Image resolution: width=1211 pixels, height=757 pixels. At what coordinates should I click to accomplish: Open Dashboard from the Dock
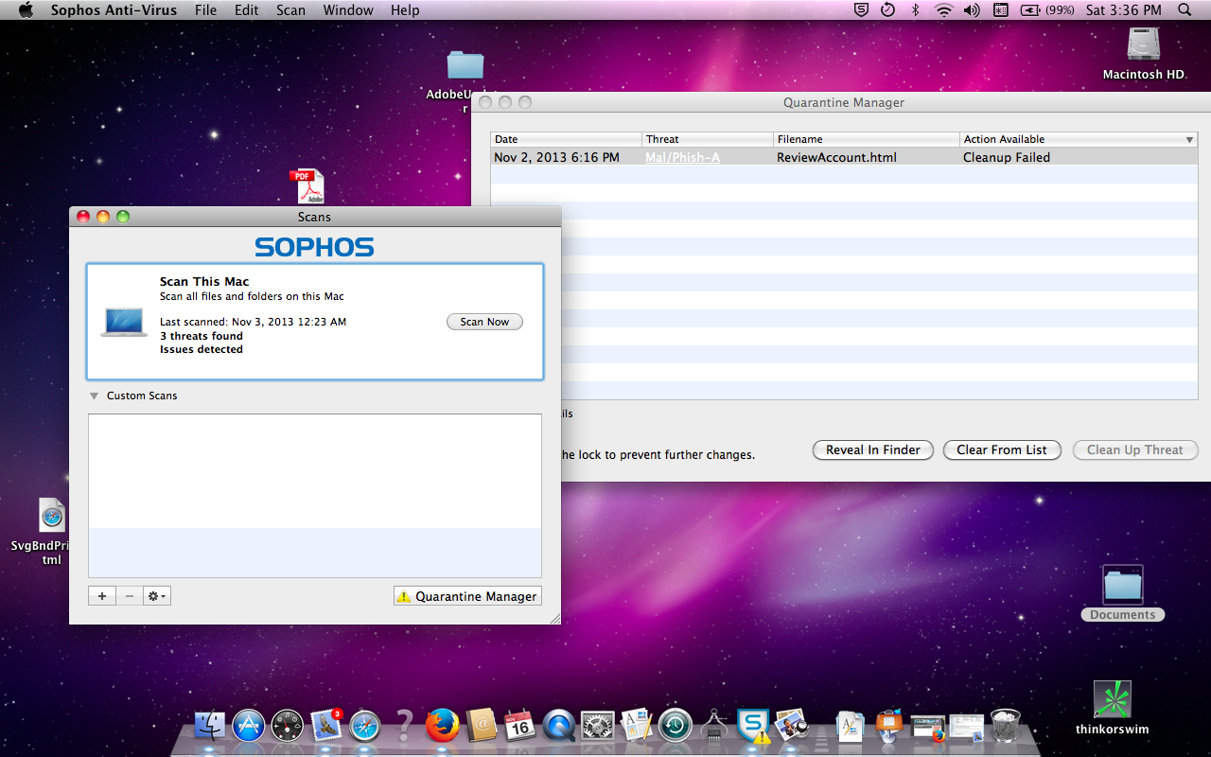[x=288, y=726]
